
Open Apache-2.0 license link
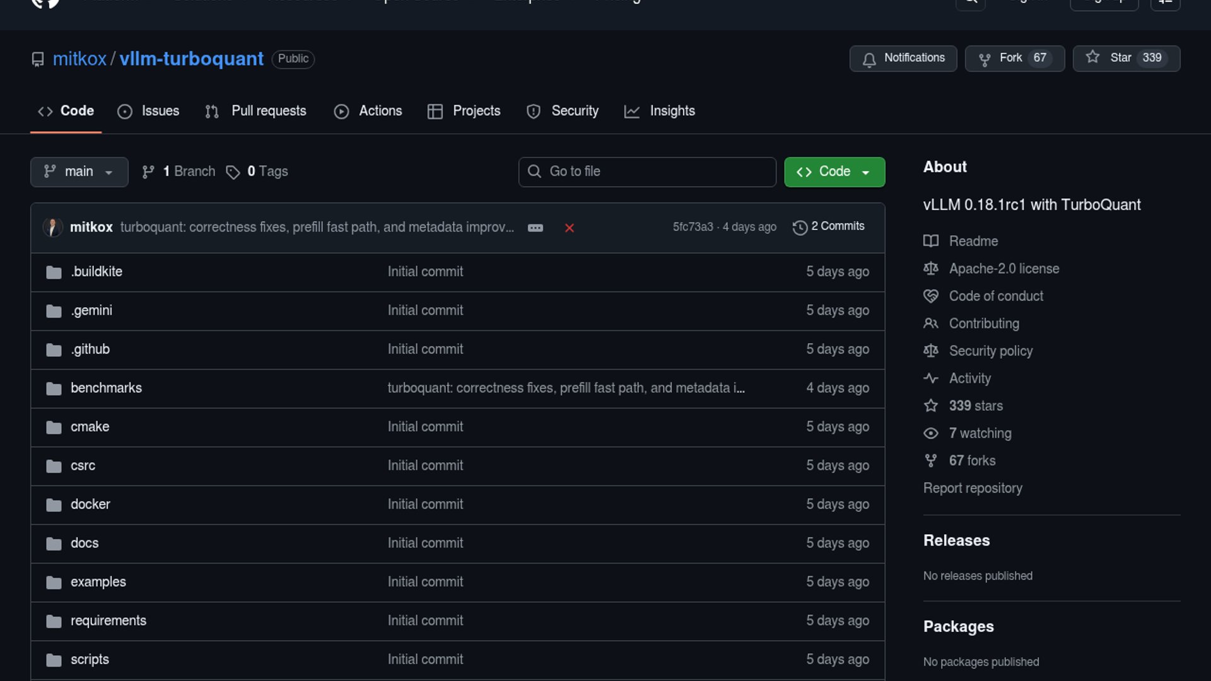(1003, 269)
